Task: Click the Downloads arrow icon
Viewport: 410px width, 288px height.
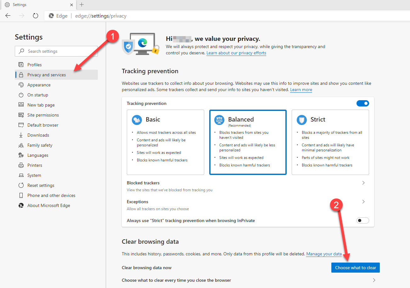Action: (x=21, y=135)
